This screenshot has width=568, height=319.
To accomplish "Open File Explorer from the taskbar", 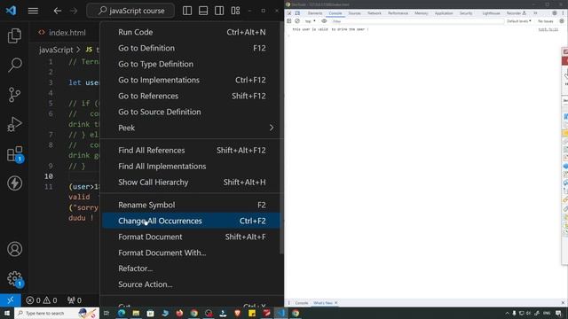I will tap(136, 313).
